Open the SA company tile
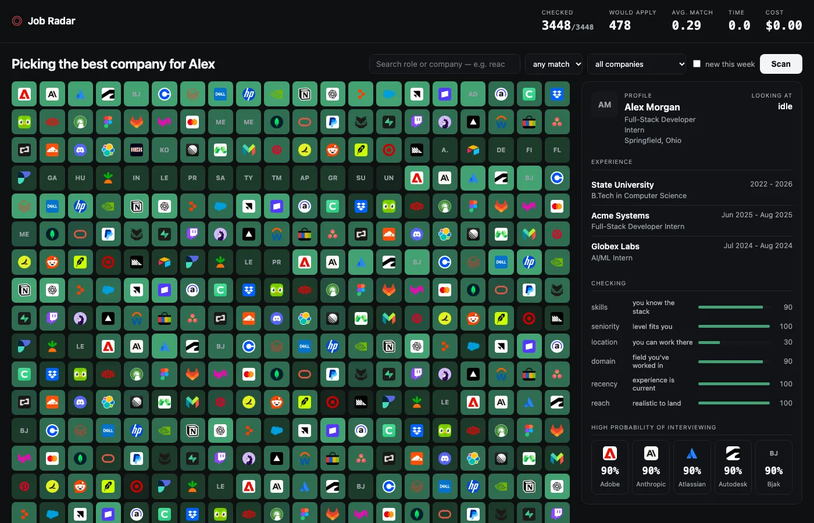814x523 pixels. tap(220, 178)
